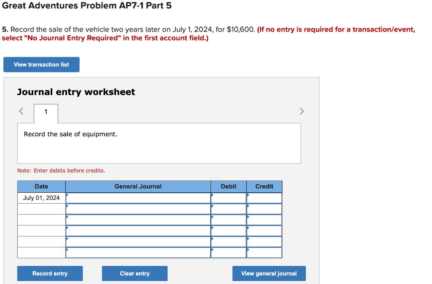Click Debit field in July 01, 2024 row
The width and height of the screenshot is (432, 284).
tap(228, 198)
